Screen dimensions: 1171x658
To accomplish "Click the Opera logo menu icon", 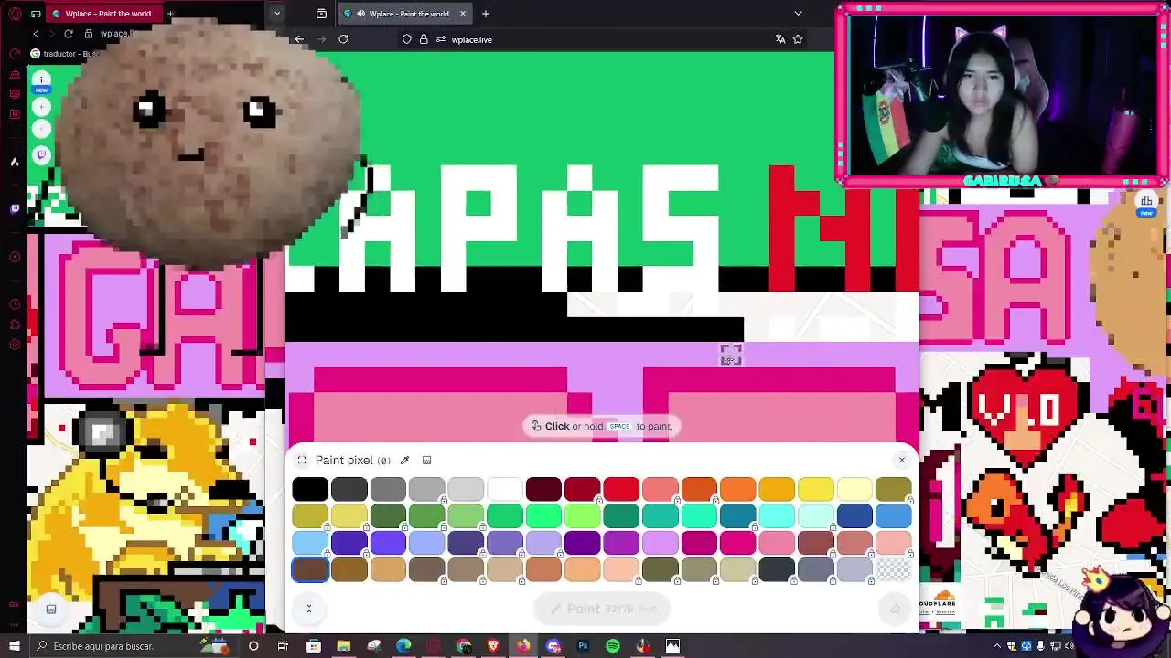I will [15, 14].
